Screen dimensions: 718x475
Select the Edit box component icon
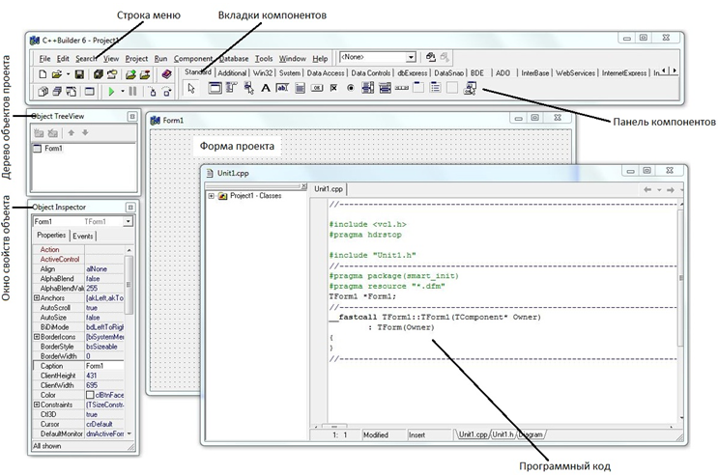tap(282, 88)
